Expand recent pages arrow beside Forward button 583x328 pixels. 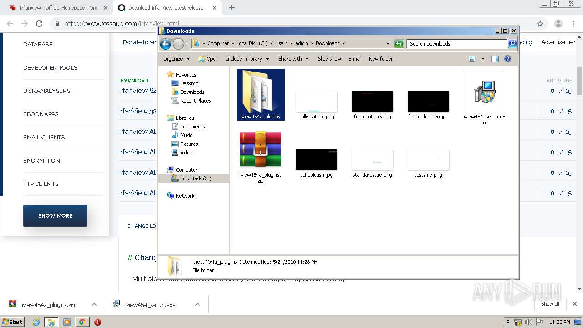[x=187, y=44]
